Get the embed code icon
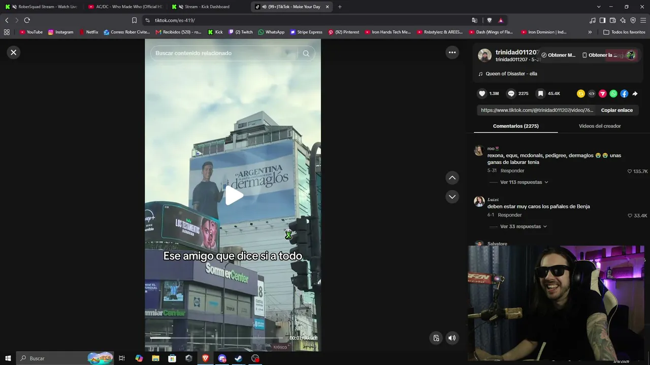The height and width of the screenshot is (365, 650). pos(592,94)
